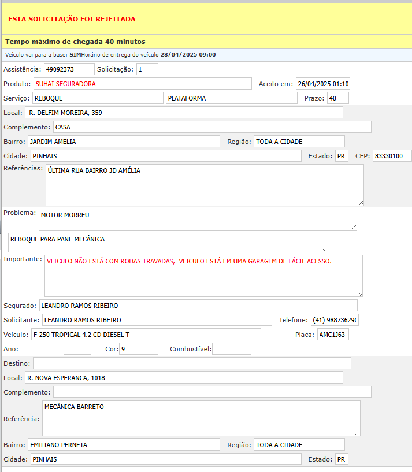This screenshot has height=472, width=412.
Task: Select the empty Combustível field
Action: click(x=232, y=349)
